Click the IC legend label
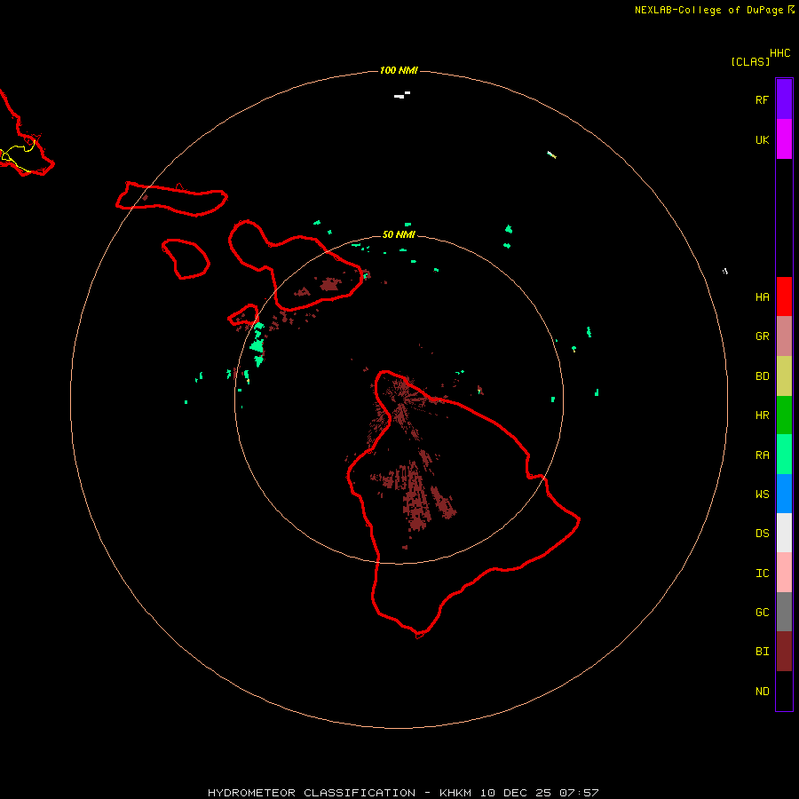 762,574
